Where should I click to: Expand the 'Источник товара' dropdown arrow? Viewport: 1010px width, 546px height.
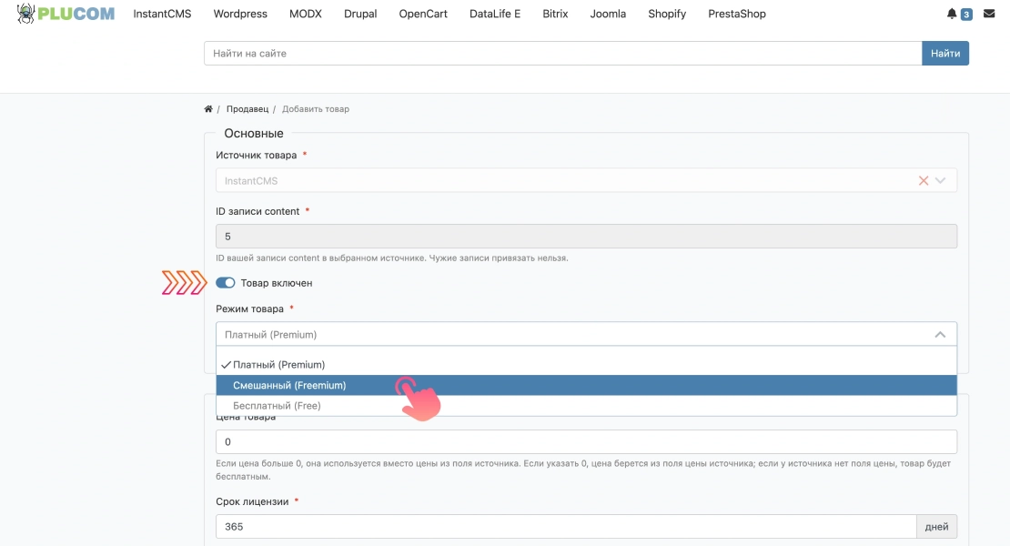(x=941, y=181)
